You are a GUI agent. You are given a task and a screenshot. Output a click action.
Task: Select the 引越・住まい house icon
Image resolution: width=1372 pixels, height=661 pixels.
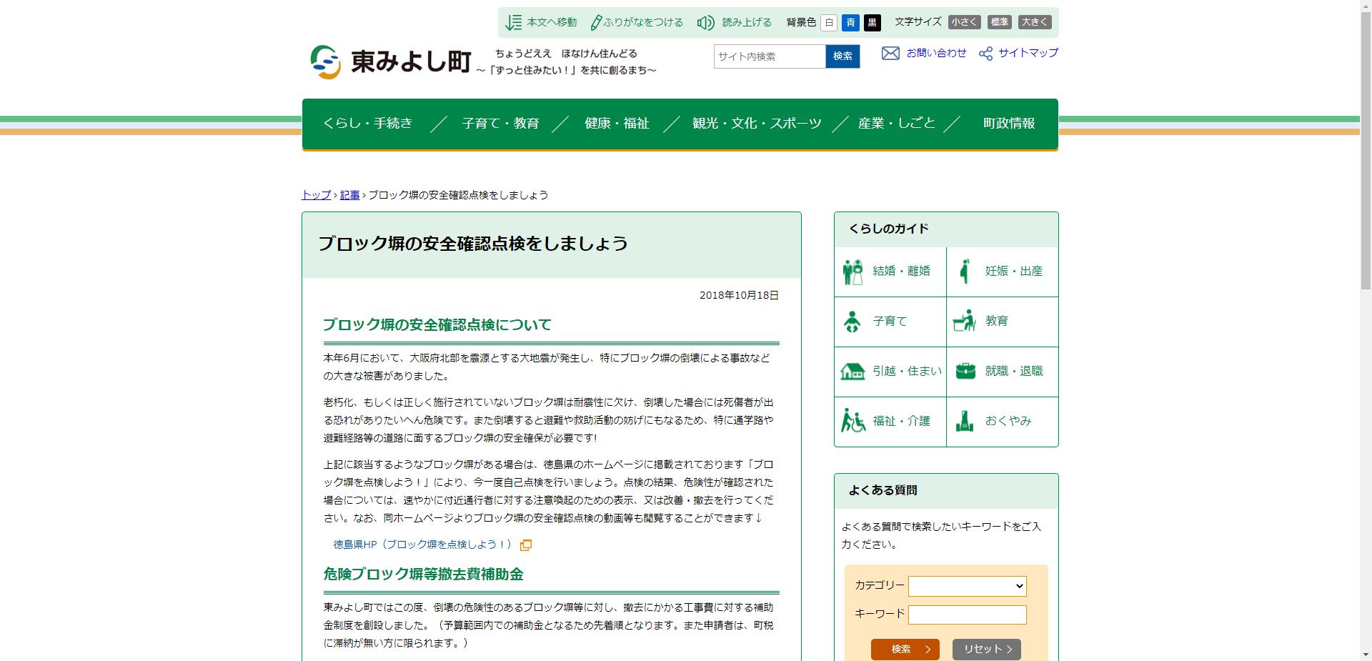click(852, 372)
